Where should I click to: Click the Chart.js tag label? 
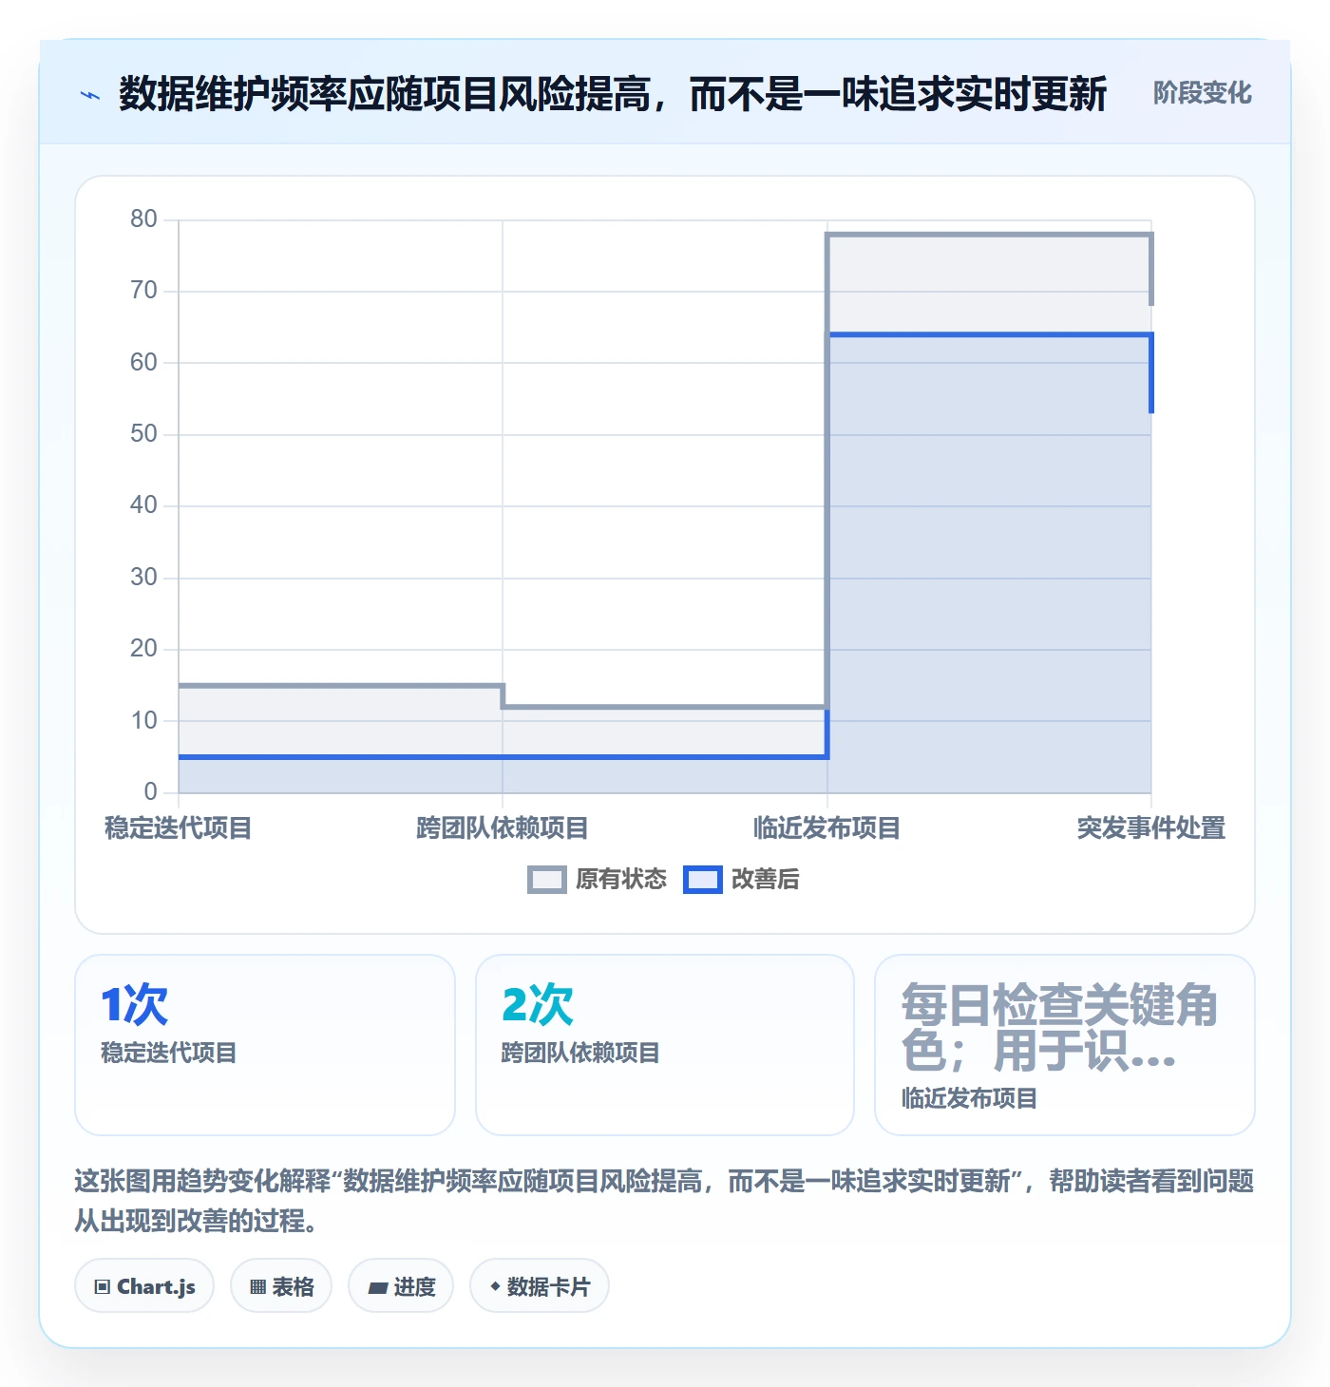[156, 1287]
